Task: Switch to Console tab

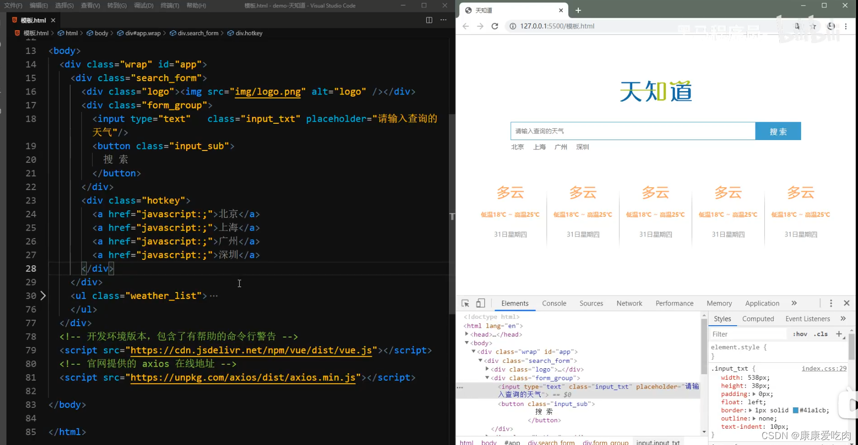Action: tap(554, 303)
